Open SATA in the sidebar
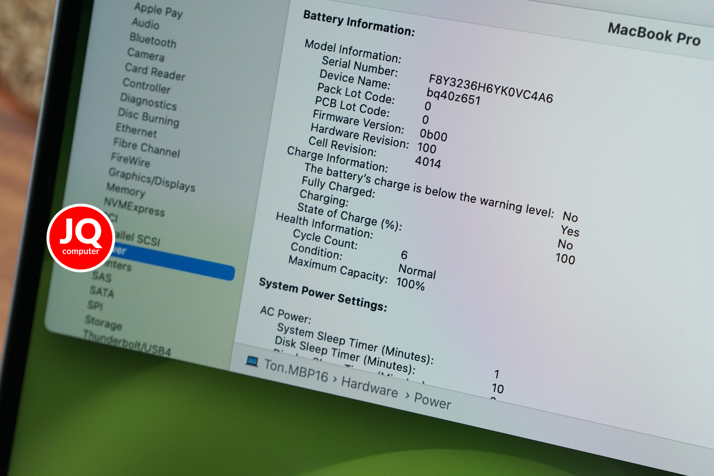The width and height of the screenshot is (714, 476). pyautogui.click(x=102, y=291)
